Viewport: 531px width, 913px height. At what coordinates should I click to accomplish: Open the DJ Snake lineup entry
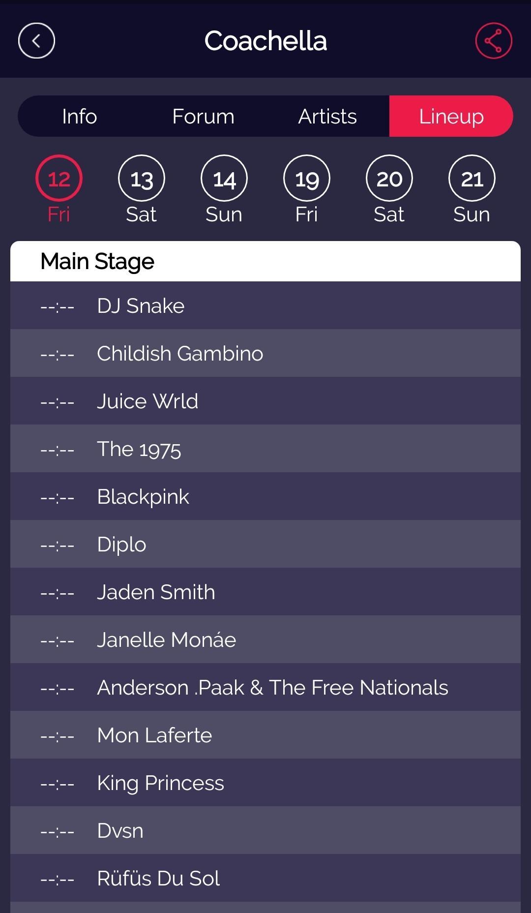(x=265, y=305)
